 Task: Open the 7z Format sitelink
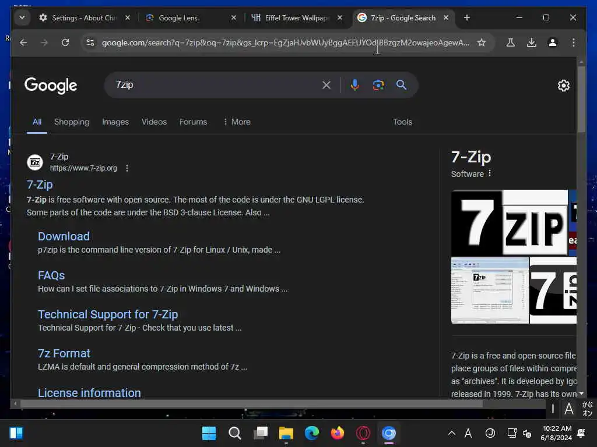click(64, 353)
